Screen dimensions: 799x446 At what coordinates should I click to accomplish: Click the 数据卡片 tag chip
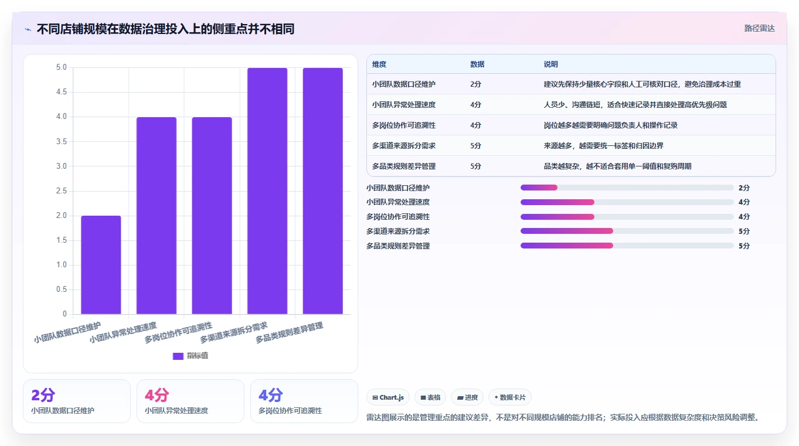[x=510, y=397]
